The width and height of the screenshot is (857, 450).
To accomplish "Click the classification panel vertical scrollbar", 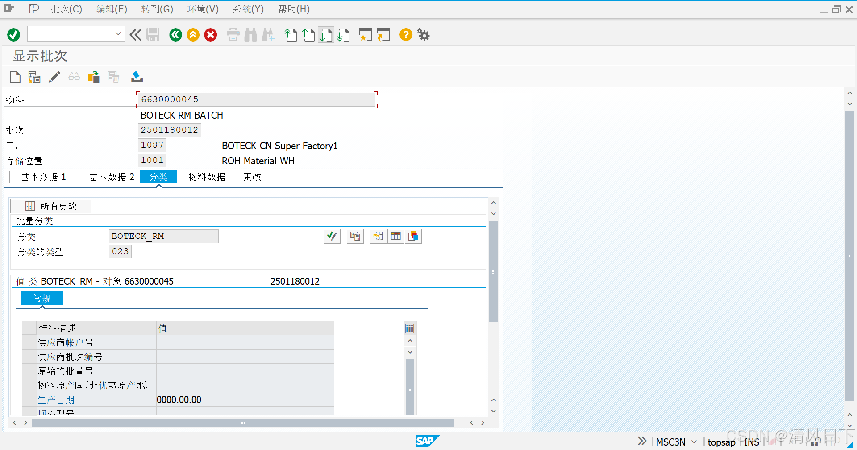I will coord(493,271).
